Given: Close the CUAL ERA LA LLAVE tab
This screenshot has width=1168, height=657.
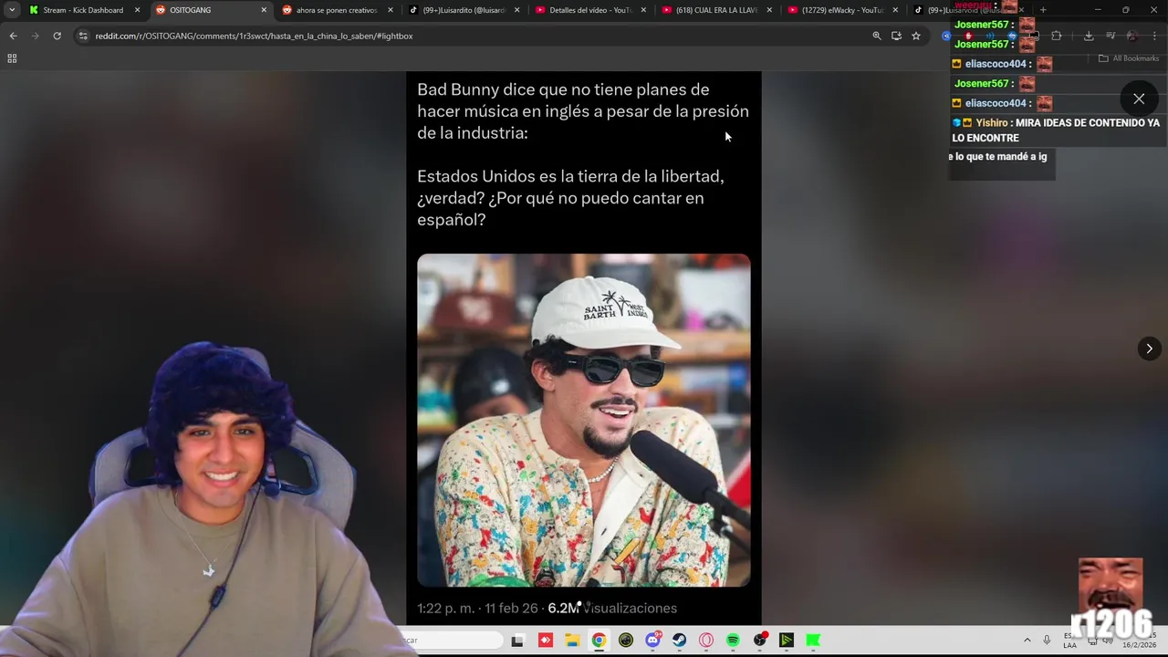Looking at the screenshot, I should coord(769,10).
